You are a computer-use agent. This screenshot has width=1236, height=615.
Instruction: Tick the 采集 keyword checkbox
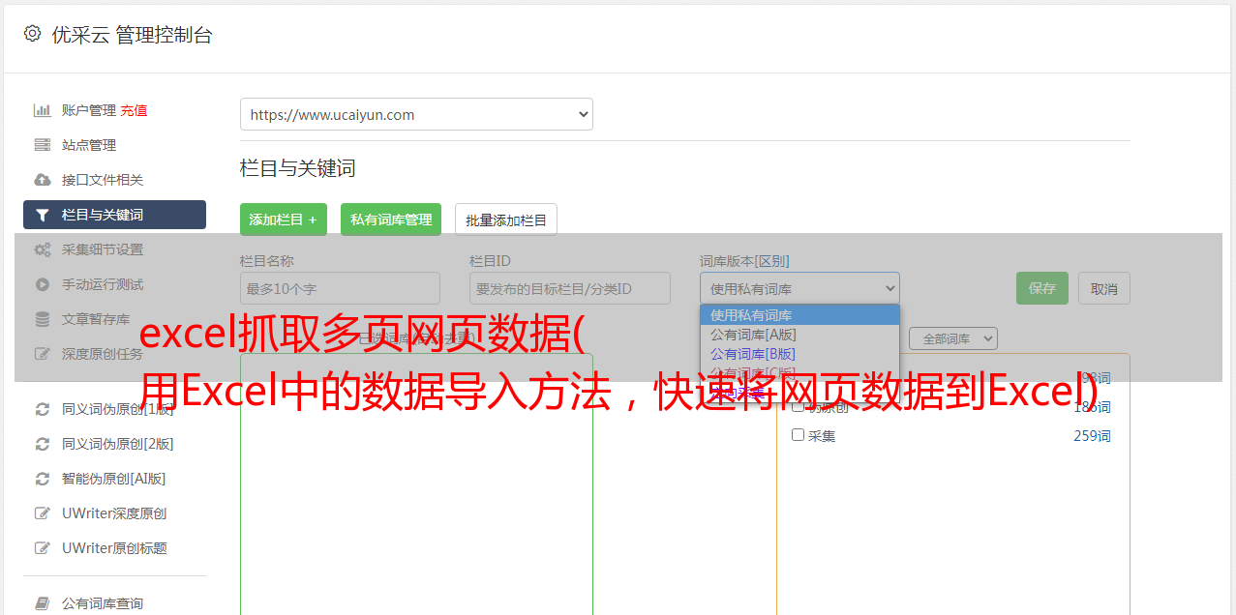coord(799,435)
